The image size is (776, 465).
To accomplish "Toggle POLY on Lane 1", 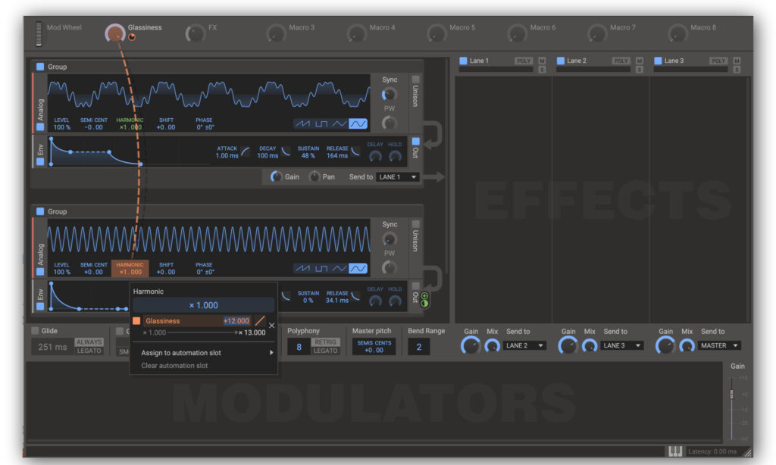I will [523, 61].
